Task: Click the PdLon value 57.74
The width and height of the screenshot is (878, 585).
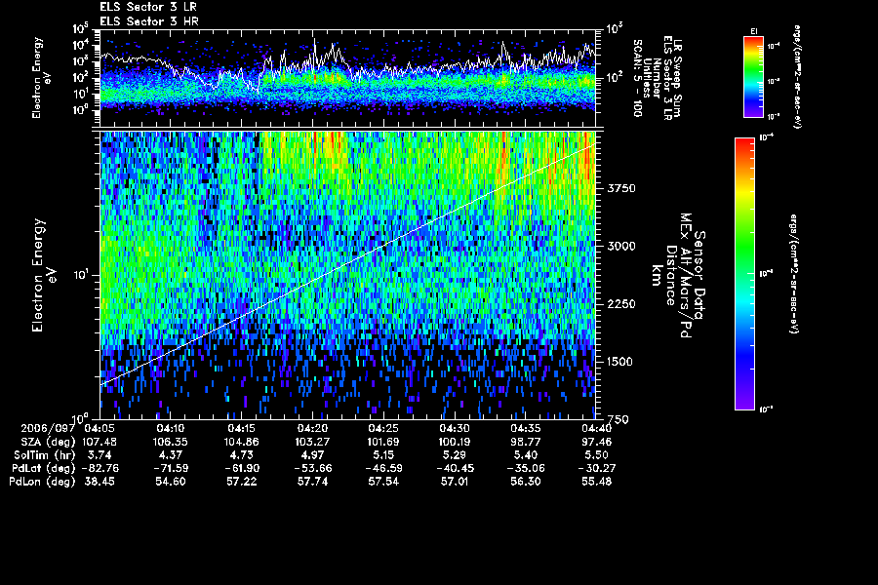Action: click(x=312, y=482)
